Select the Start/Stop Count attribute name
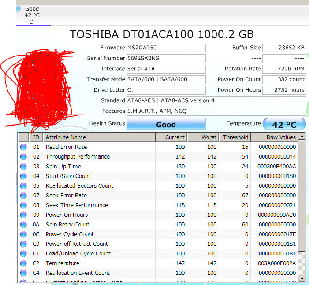 [68, 176]
